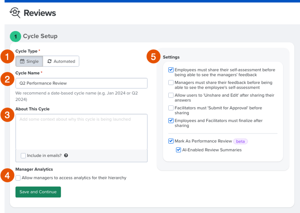The height and width of the screenshot is (213, 300).
Task: Click the calendar icon on the Single option
Action: point(22,61)
